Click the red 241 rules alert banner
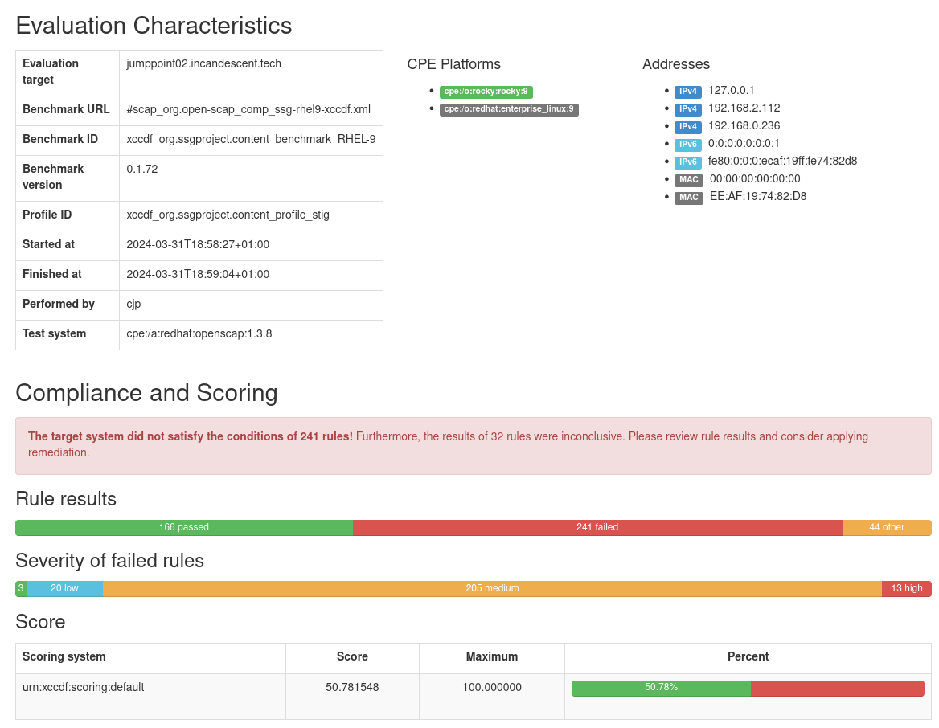Screen dimensions: 939x728 point(473,445)
